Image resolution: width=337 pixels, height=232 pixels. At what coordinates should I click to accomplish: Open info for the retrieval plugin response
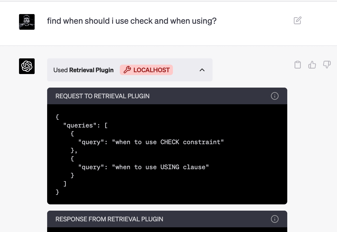(x=275, y=219)
